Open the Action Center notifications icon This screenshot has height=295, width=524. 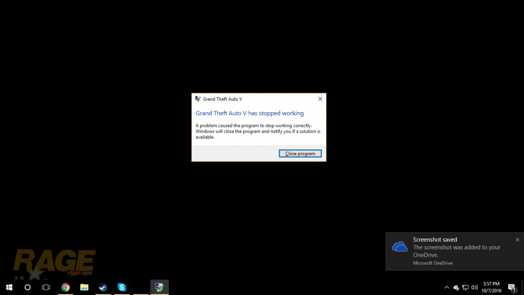[512, 287]
